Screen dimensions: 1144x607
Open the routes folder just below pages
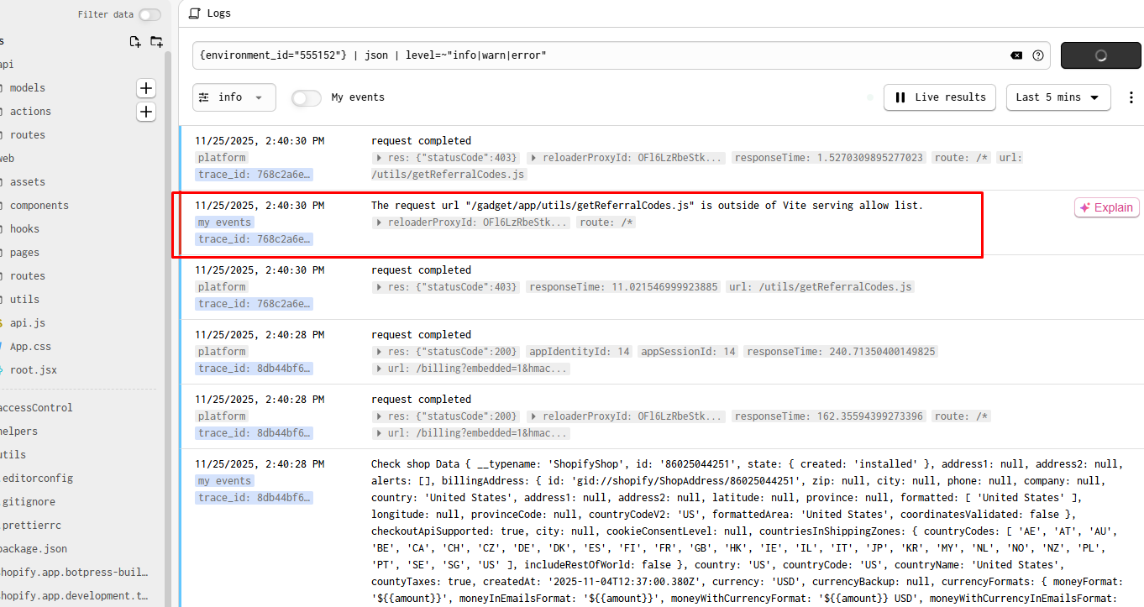[x=27, y=276]
